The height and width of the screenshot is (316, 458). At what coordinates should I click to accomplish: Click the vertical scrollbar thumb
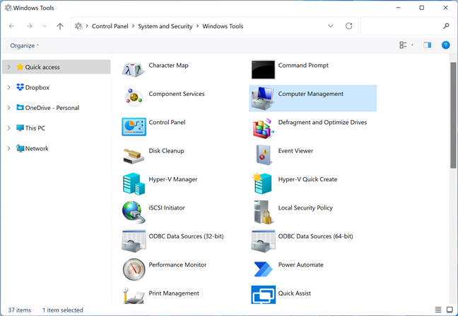453,115
